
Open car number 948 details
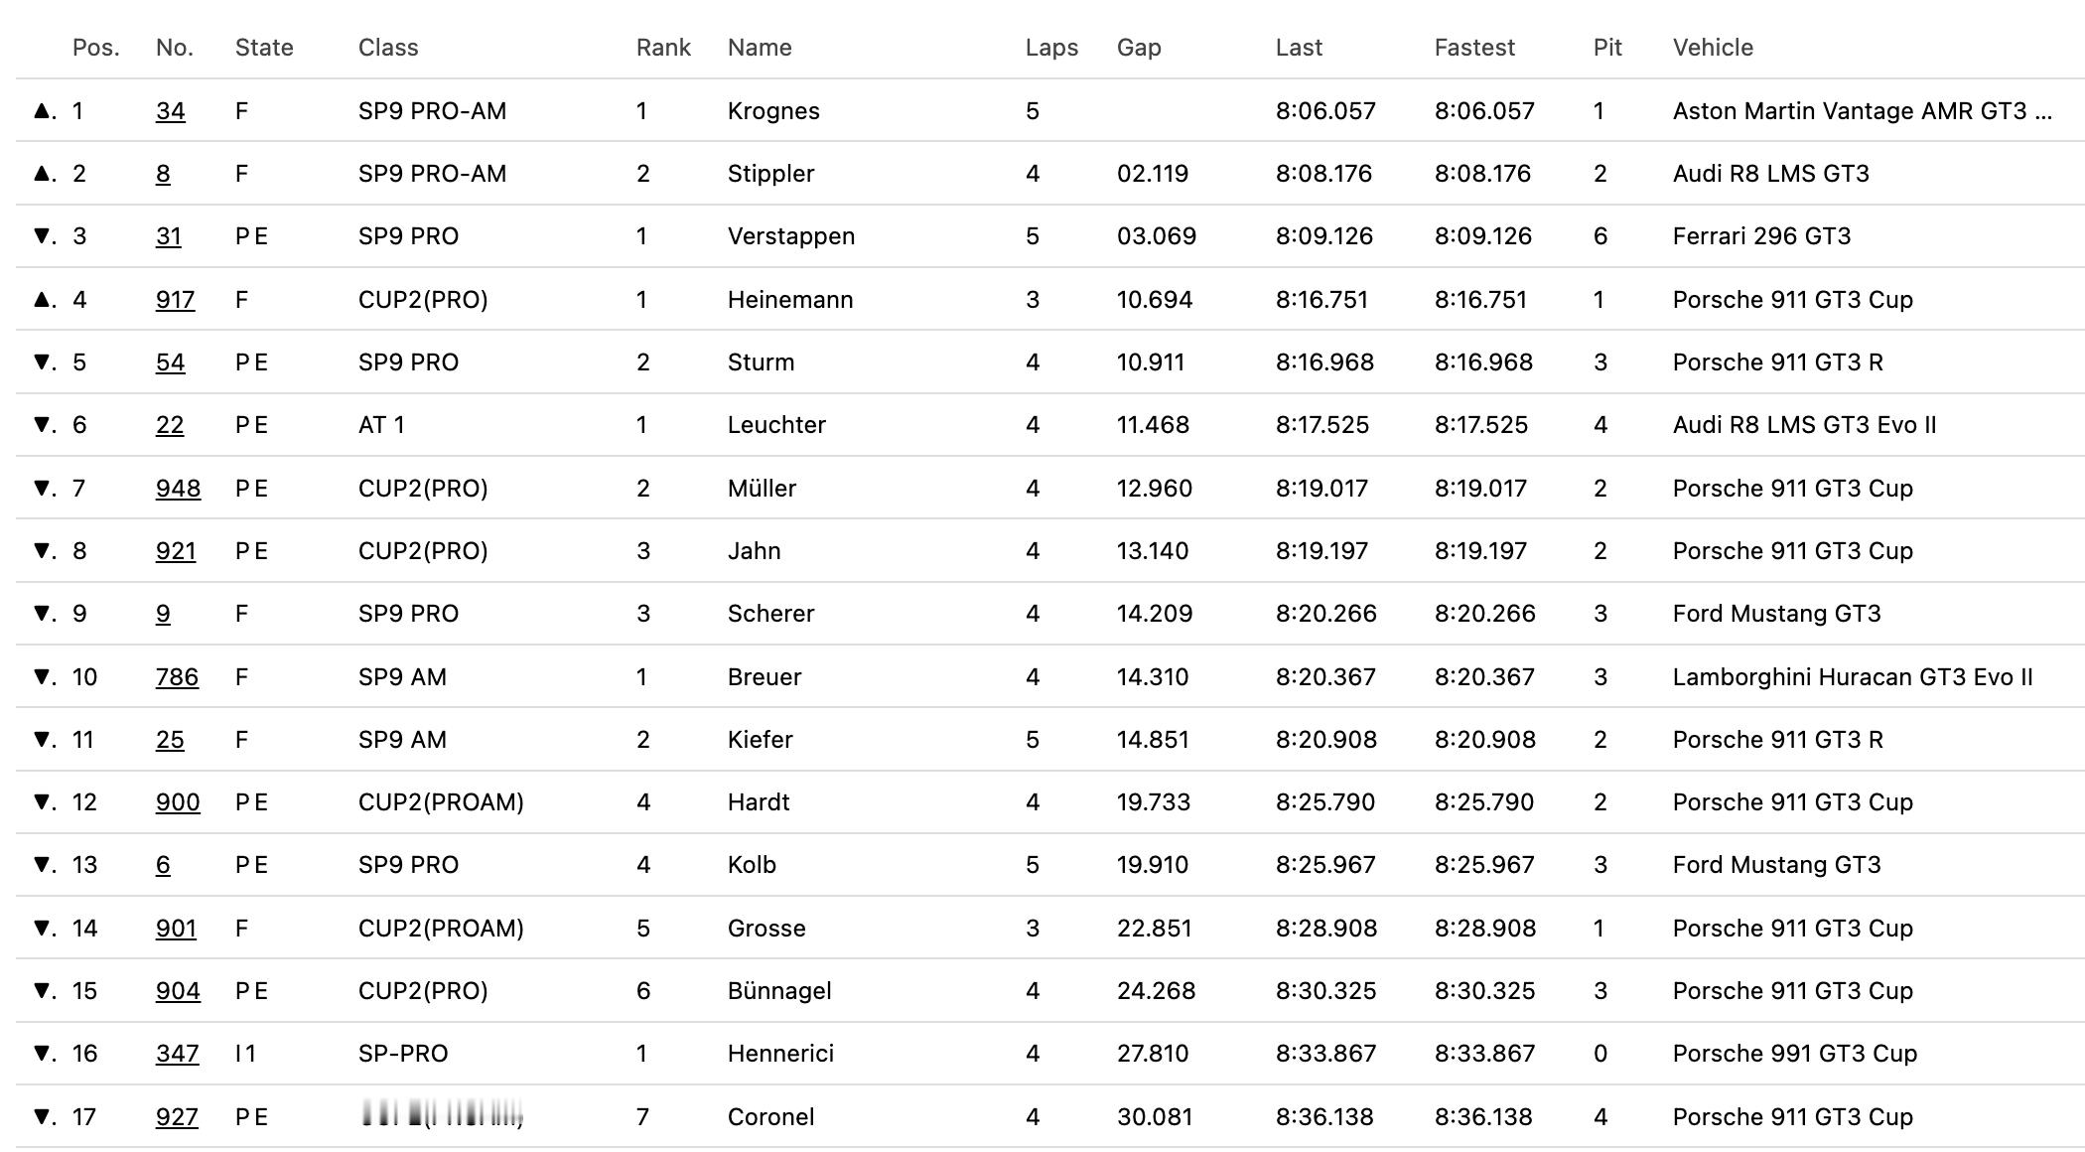click(178, 489)
